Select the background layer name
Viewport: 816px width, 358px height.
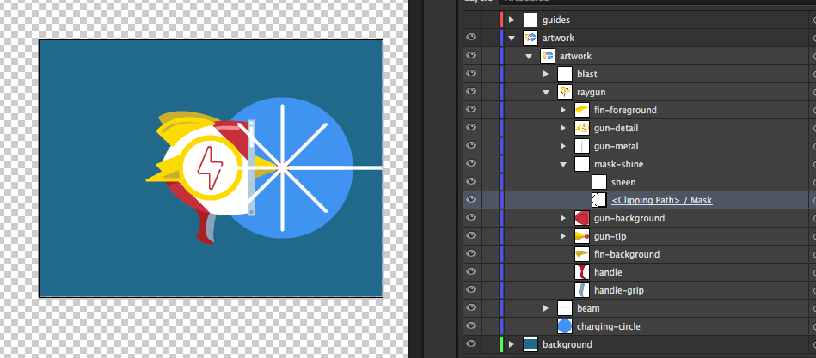click(568, 344)
